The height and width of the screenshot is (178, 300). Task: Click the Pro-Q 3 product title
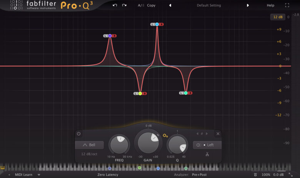(77, 5)
